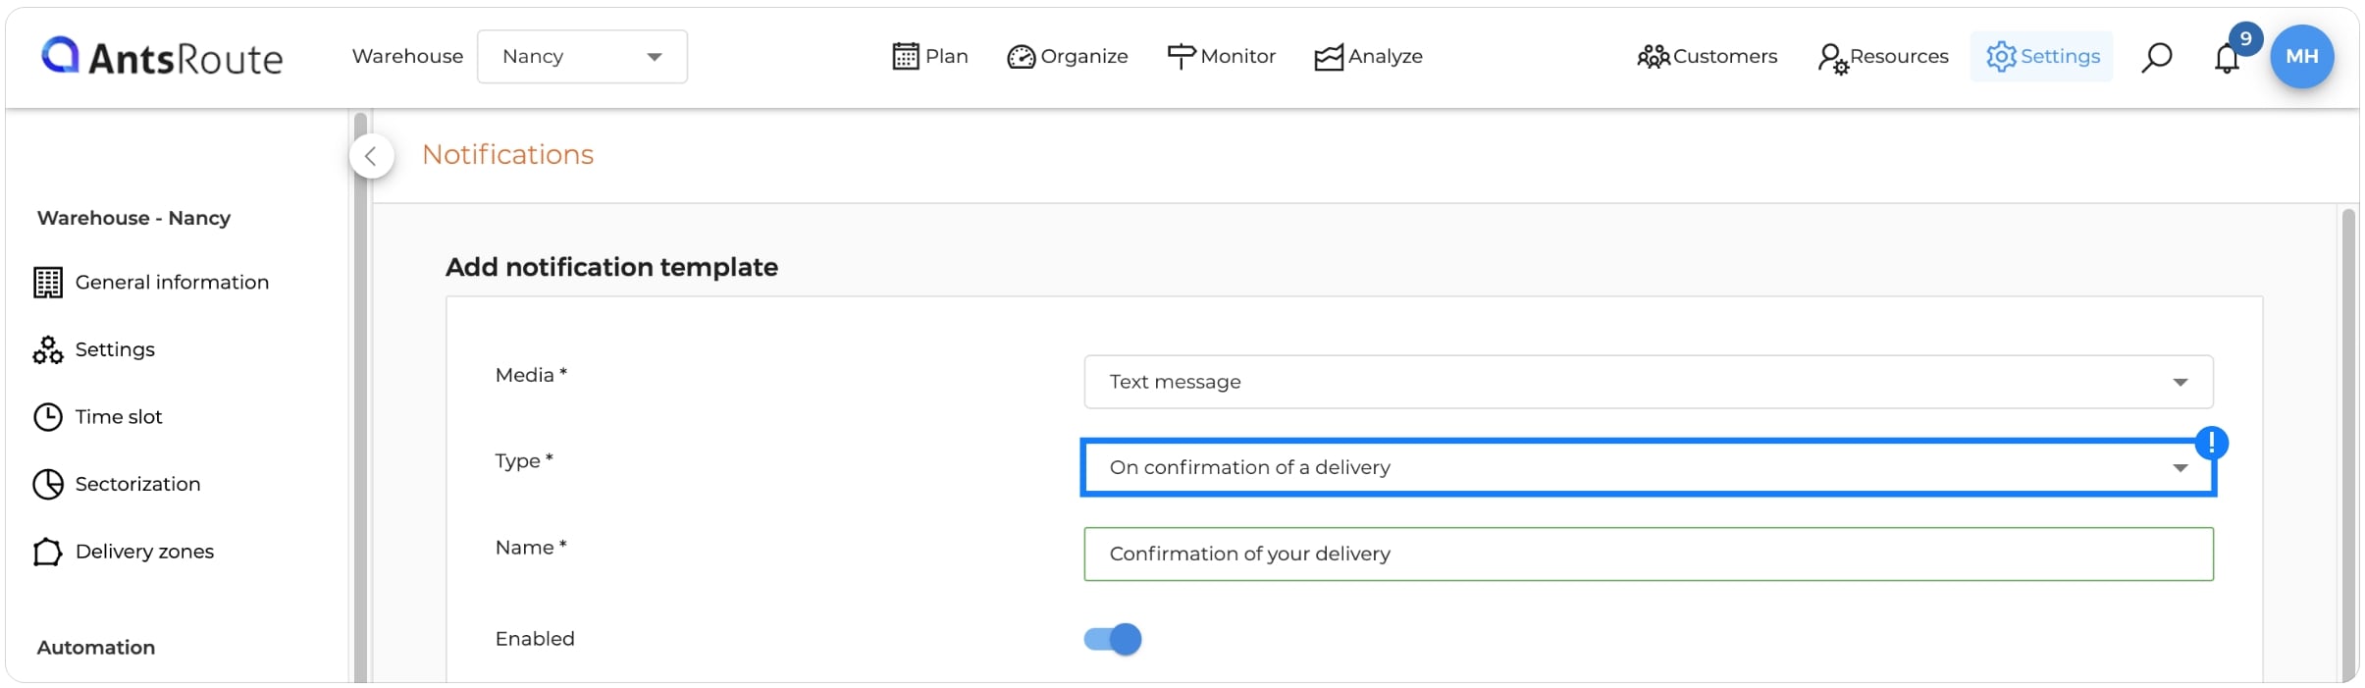Select the Sectorization pie icon
The width and height of the screenshot is (2365, 688).
(48, 484)
